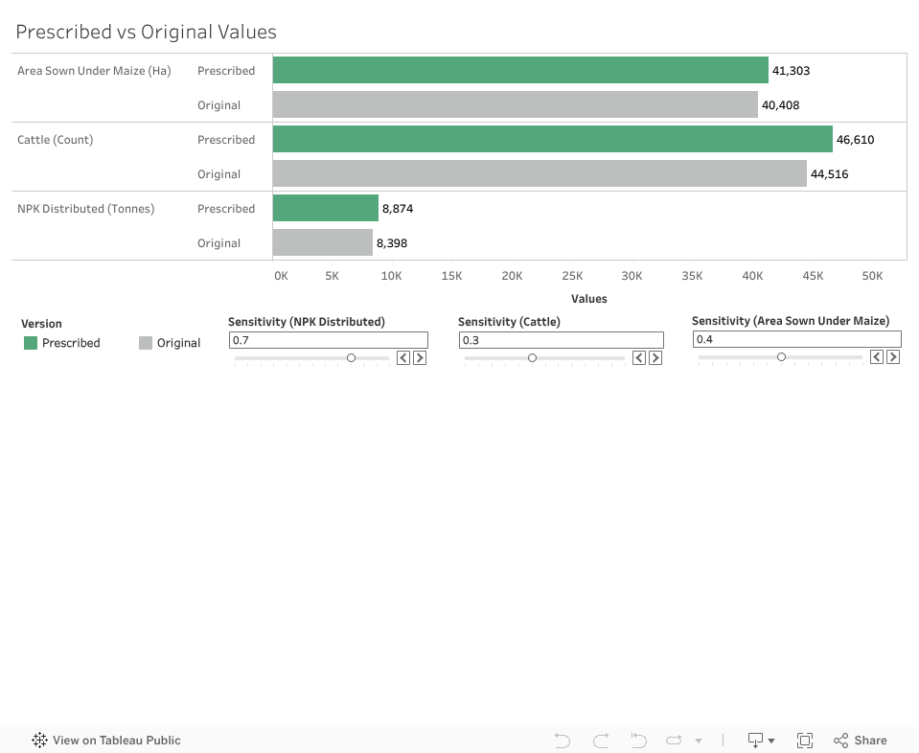919x753 pixels.
Task: Click the Revert (reset view) icon
Action: (x=639, y=741)
